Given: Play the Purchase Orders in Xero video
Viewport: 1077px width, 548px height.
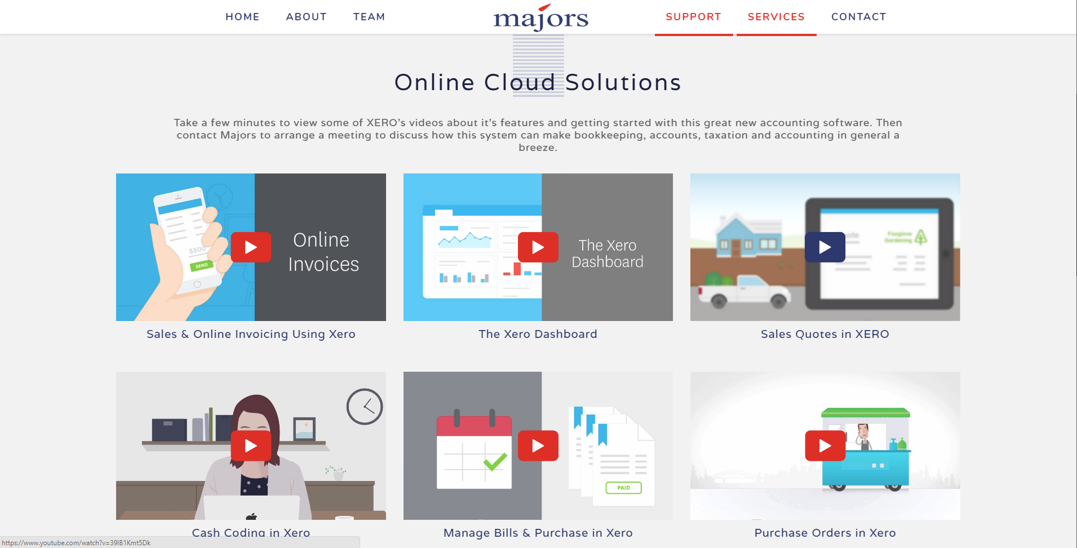Looking at the screenshot, I should coord(825,446).
